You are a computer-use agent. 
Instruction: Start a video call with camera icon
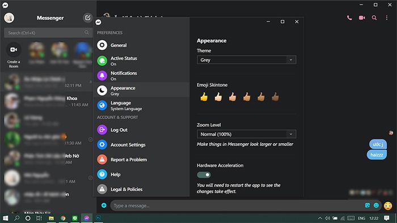tap(362, 18)
